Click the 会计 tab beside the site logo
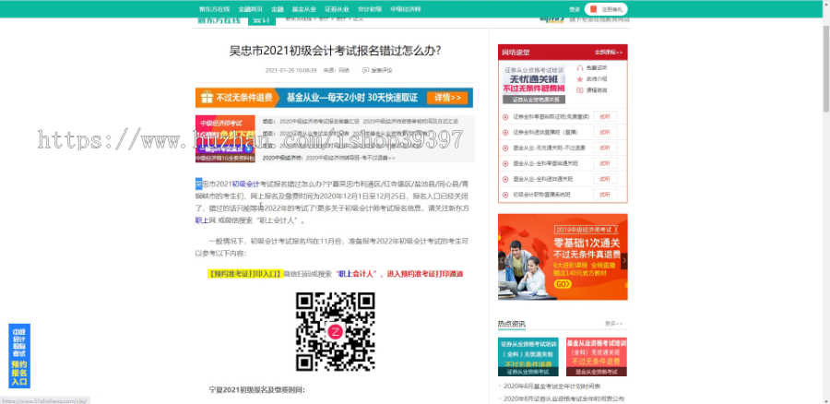This screenshot has width=830, height=404. click(x=262, y=20)
